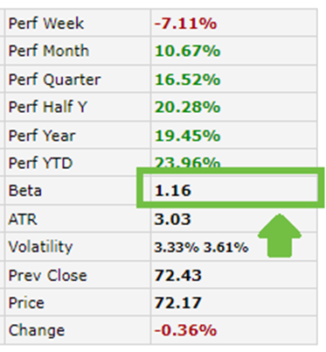Select the Perf YTD label

[x=40, y=163]
